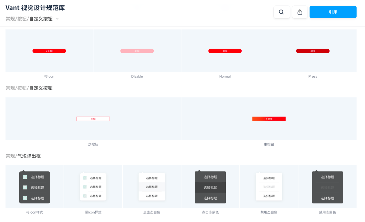Click the loading spinner icon in 带icon button
This screenshot has height=222, width=365.
(x=46, y=51)
